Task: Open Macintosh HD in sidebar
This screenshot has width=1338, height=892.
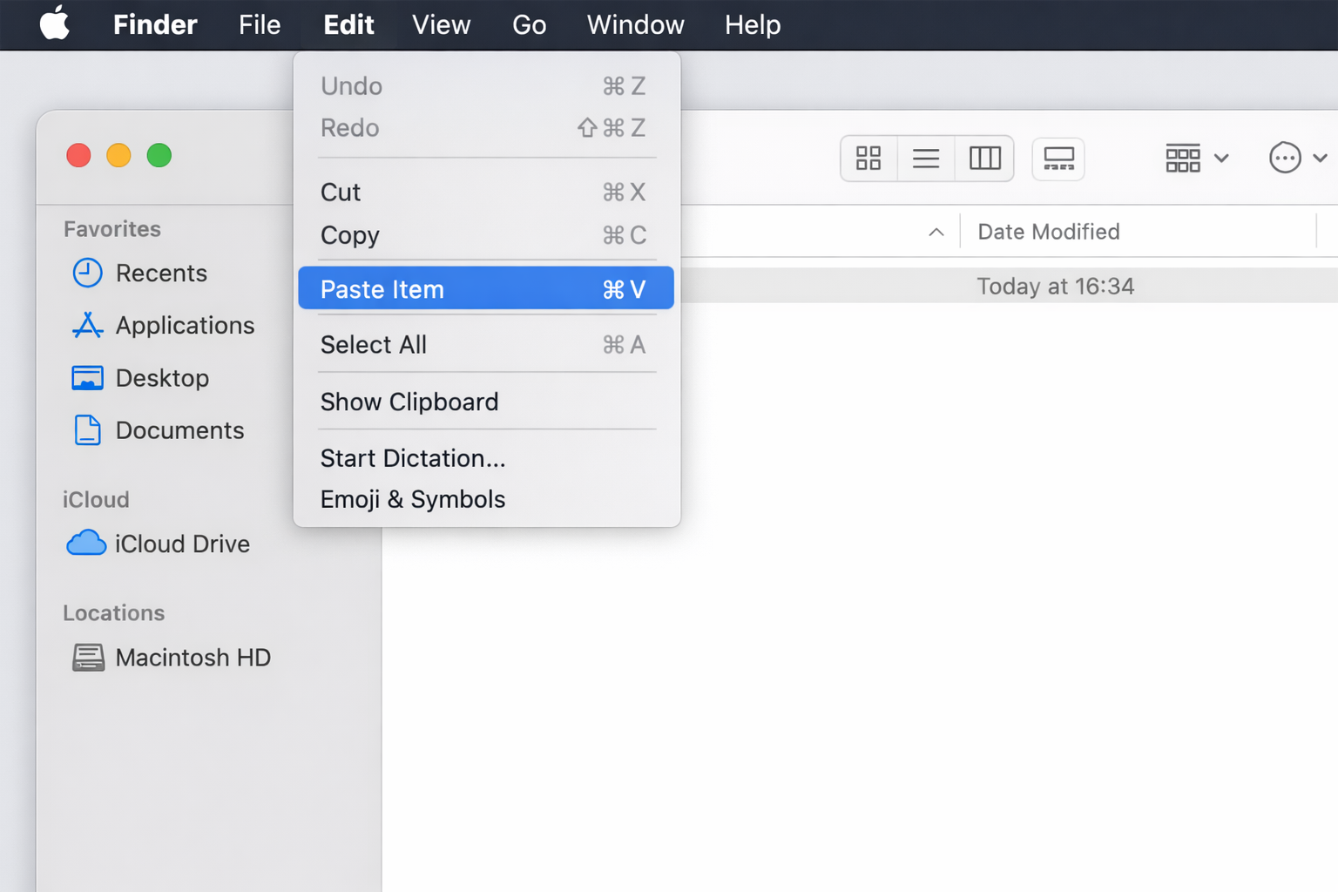Action: (193, 658)
